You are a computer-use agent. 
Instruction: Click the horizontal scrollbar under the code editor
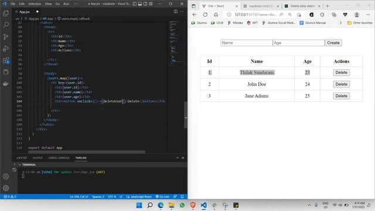pyautogui.click(x=87, y=152)
